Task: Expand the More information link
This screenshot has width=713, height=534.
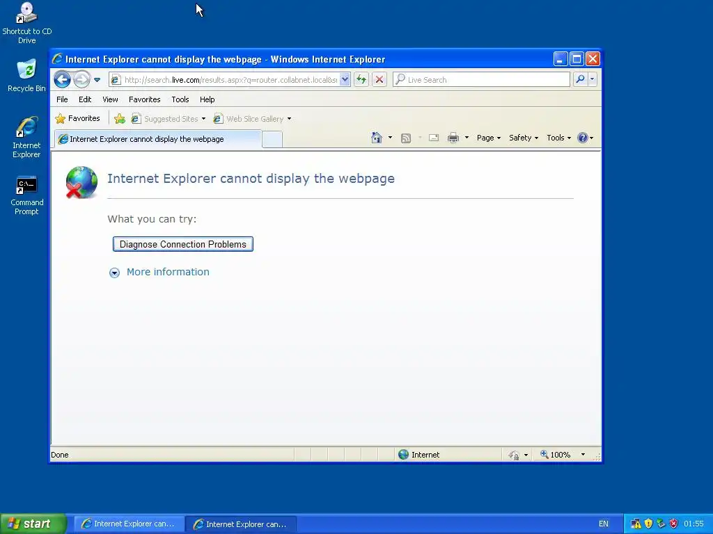Action: click(x=168, y=272)
